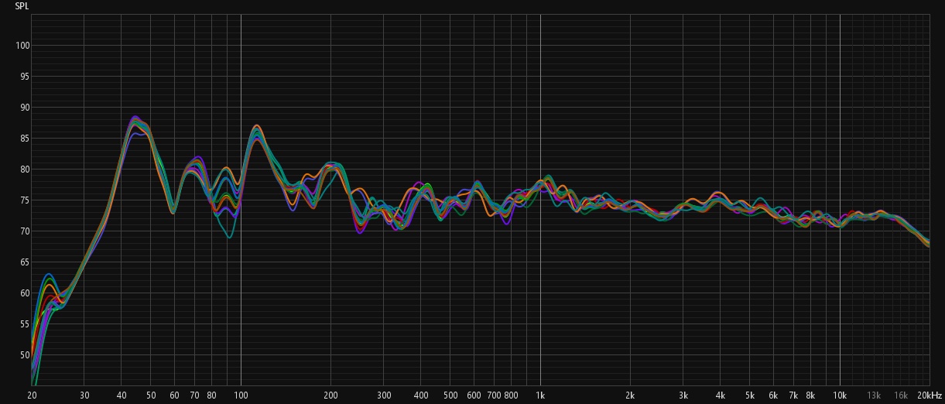The width and height of the screenshot is (945, 404).
Task: Click the 100 Hz frequency label
Action: point(241,395)
